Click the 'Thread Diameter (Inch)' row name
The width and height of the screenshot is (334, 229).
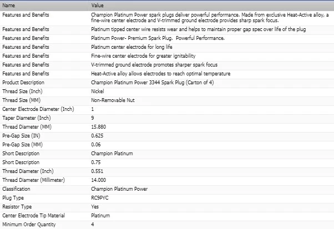[x=28, y=171]
